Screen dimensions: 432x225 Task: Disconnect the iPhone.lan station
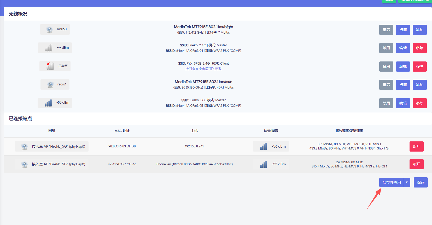pyautogui.click(x=416, y=164)
